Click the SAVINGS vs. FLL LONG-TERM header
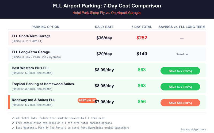The width and height of the screenshot is (214, 133). point(182,27)
